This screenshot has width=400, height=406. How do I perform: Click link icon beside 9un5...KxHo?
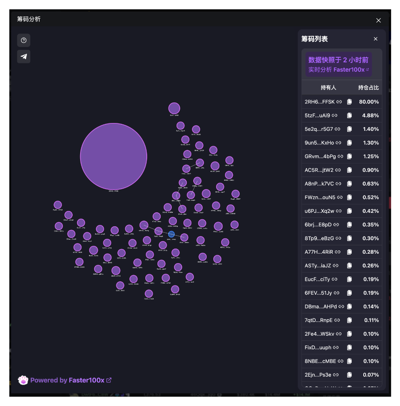[x=339, y=142]
